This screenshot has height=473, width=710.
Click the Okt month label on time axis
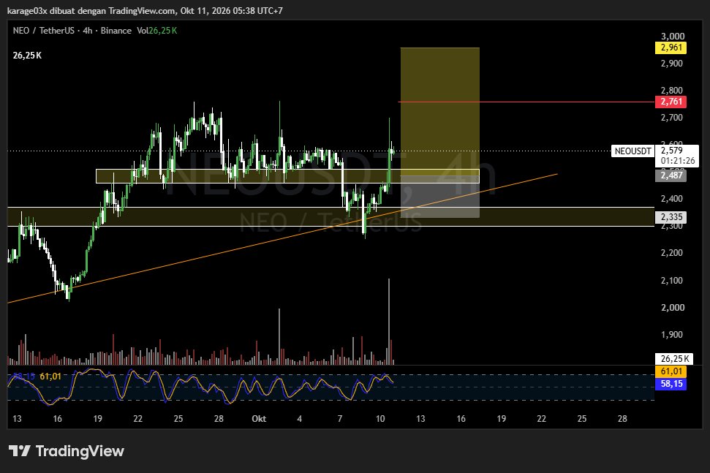click(x=259, y=419)
